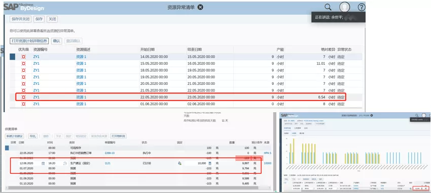Sort by the 异常状态 column header

tap(344, 50)
